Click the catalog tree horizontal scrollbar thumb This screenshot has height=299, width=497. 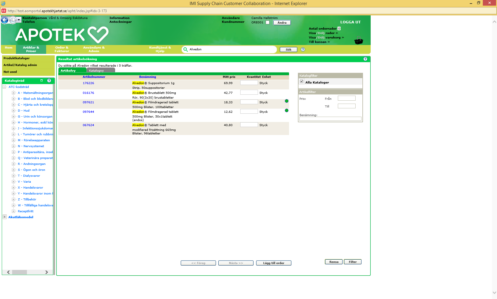(x=20, y=272)
